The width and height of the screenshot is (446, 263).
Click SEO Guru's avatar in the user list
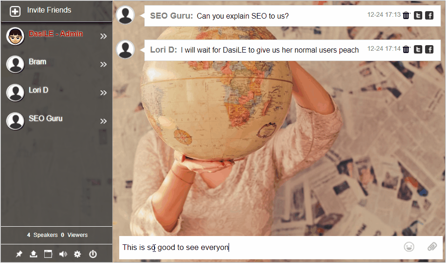[15, 121]
